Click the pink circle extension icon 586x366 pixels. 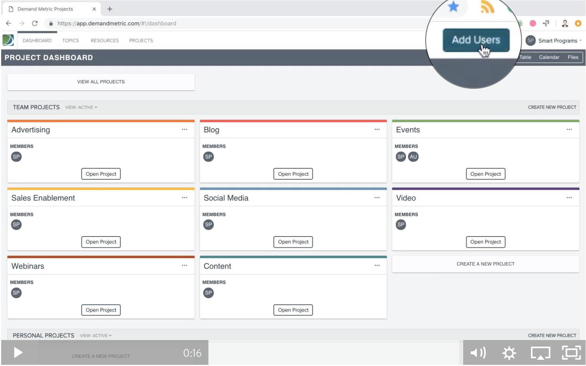coord(533,23)
